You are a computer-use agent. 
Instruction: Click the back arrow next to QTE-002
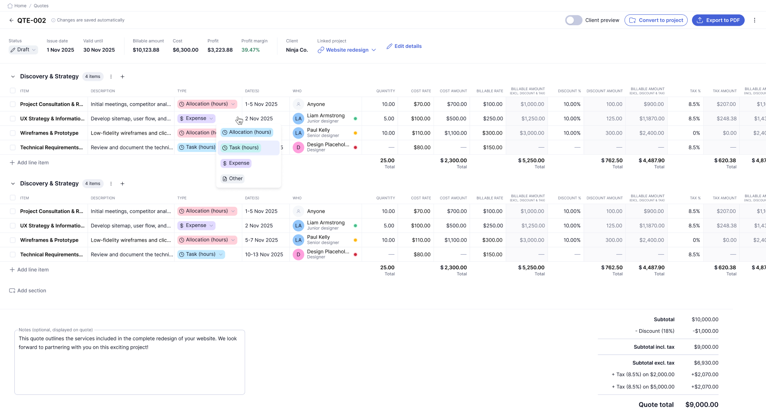[11, 20]
